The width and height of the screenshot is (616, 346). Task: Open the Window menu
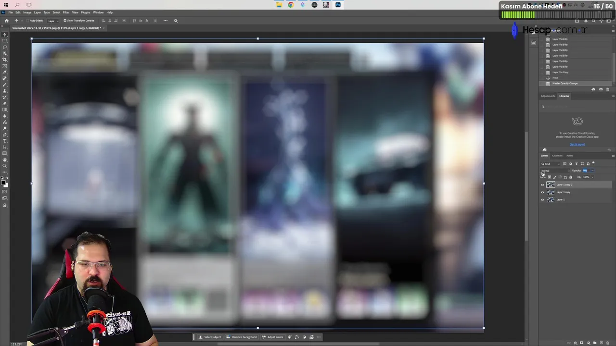pyautogui.click(x=98, y=12)
